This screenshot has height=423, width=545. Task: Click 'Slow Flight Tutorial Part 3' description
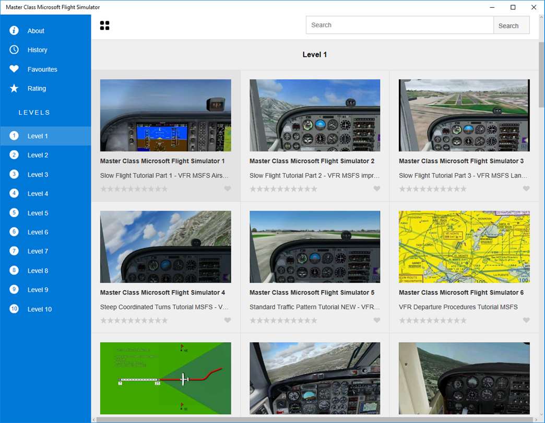tap(464, 175)
